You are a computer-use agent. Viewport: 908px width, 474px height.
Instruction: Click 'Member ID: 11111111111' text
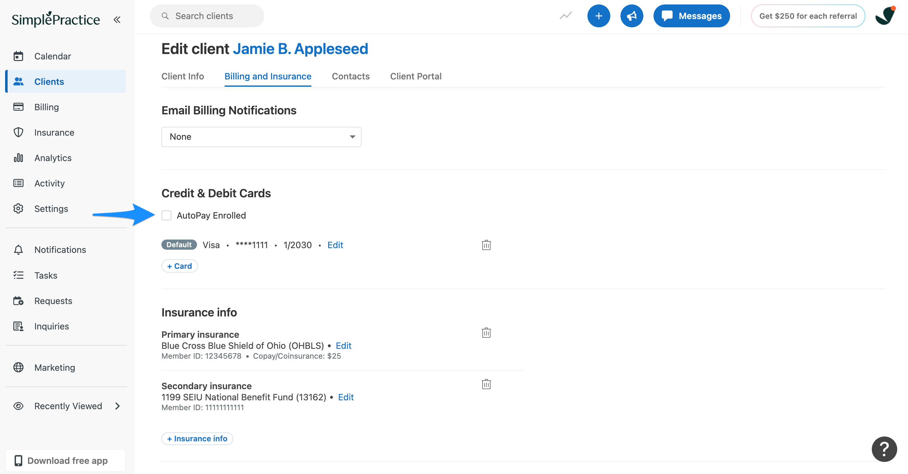[x=203, y=407]
